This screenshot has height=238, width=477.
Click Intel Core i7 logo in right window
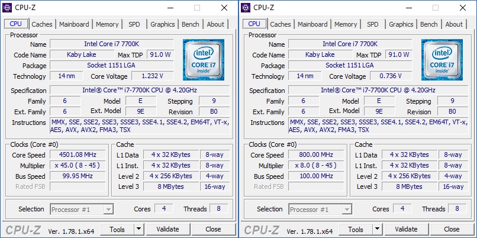pyautogui.click(x=442, y=60)
